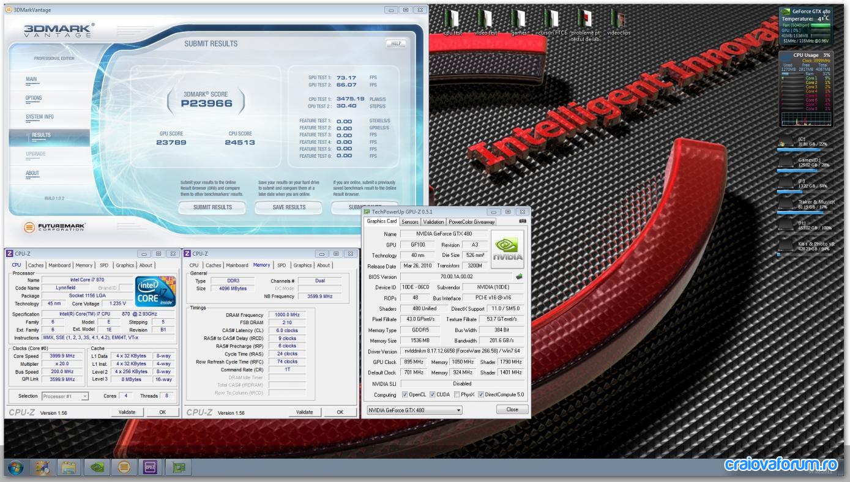Click the GPU-Z screenshot camera icon

tap(523, 221)
